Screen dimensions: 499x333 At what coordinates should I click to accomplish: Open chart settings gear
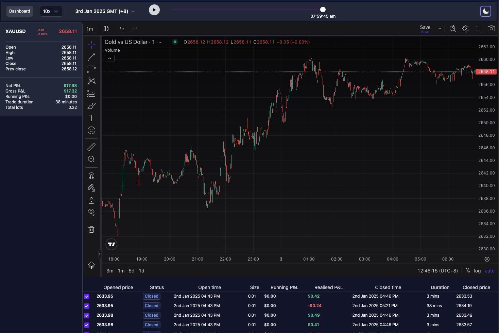tap(466, 29)
